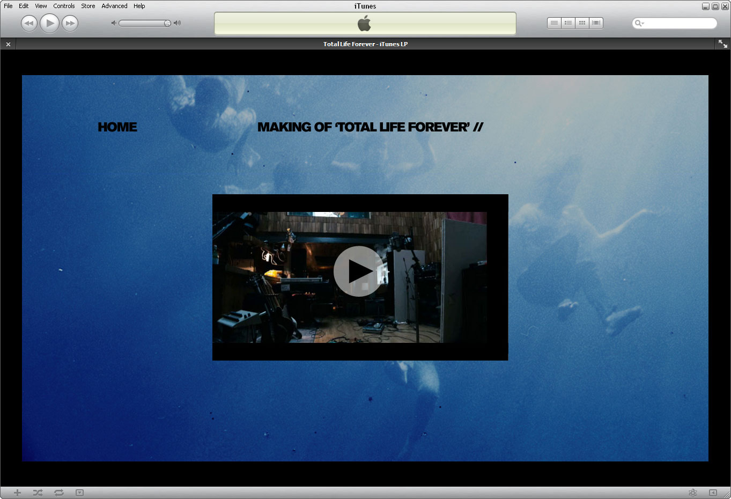
Task: Click the Previous track button
Action: click(x=29, y=23)
